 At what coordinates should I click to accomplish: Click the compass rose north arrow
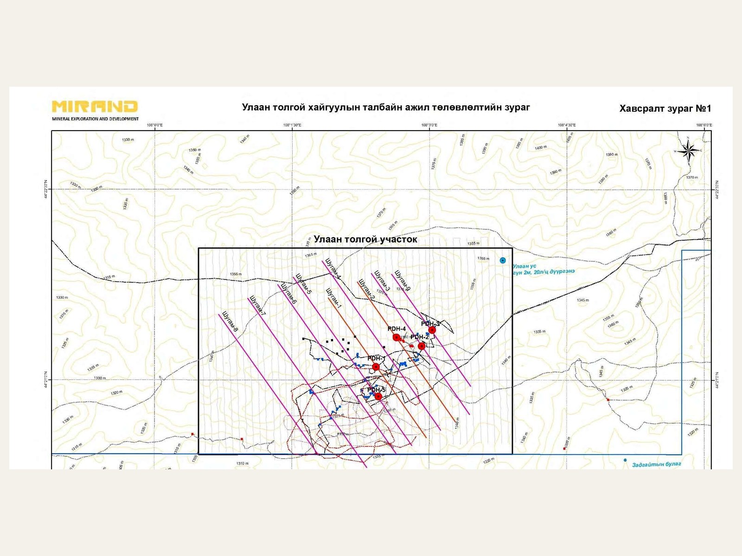[x=689, y=150]
